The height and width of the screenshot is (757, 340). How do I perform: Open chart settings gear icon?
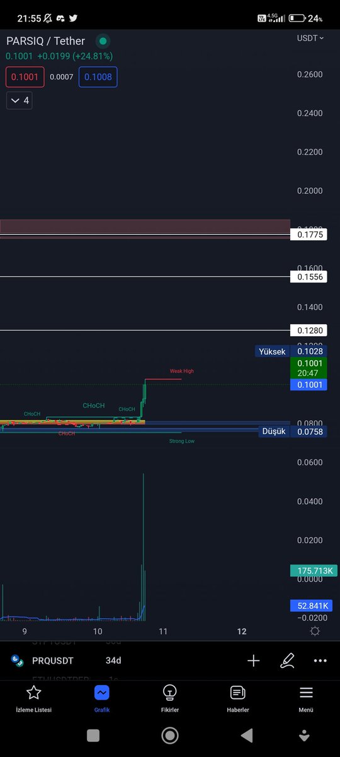point(315,631)
